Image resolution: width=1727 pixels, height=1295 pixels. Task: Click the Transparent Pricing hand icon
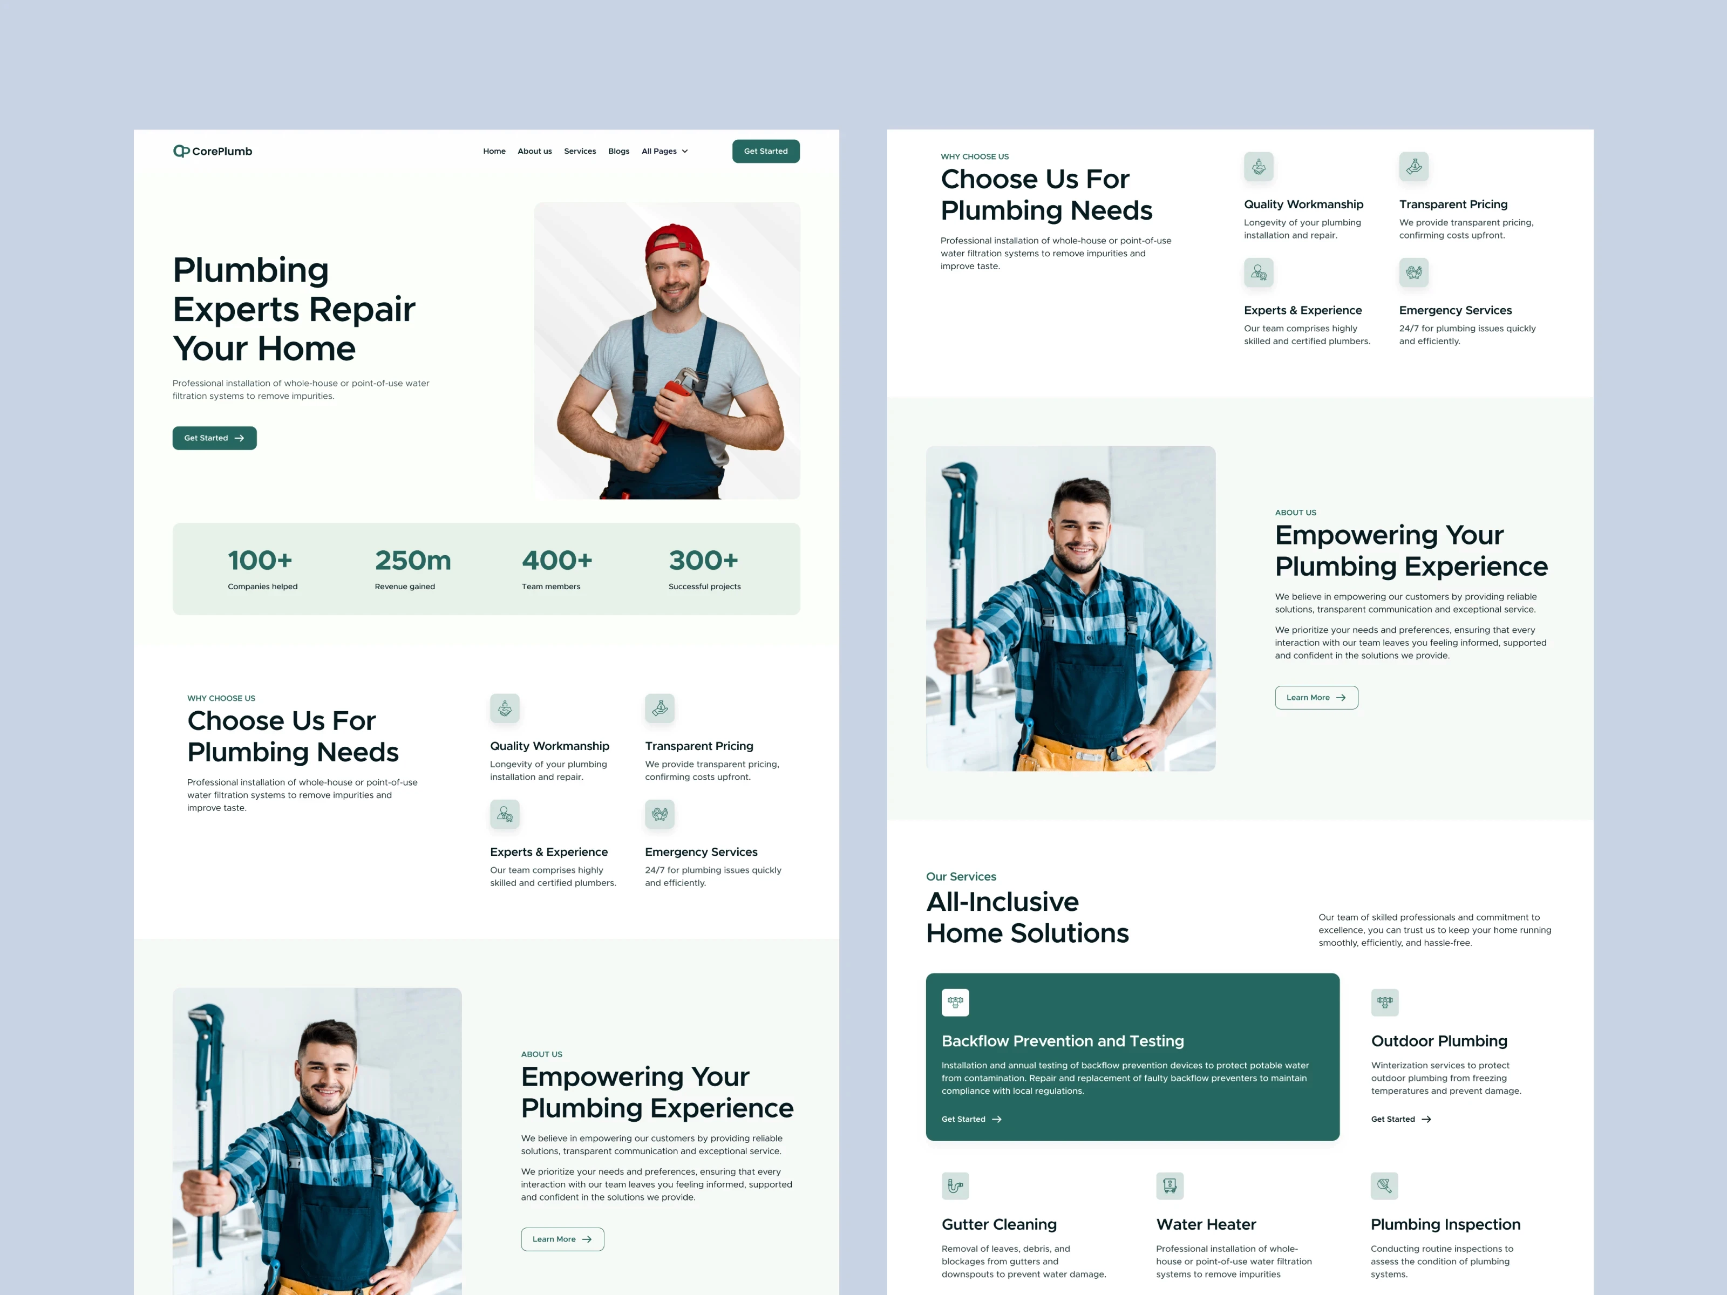[x=659, y=708]
